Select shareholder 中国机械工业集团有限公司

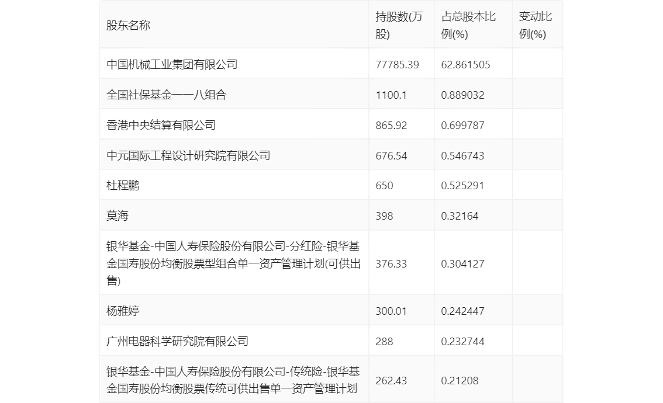pyautogui.click(x=172, y=64)
